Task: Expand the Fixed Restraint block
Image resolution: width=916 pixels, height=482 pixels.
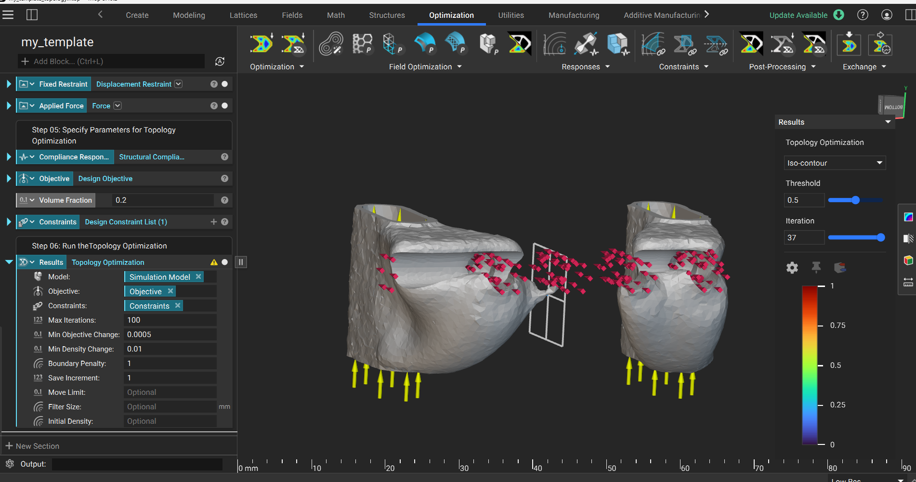Action: pos(8,84)
